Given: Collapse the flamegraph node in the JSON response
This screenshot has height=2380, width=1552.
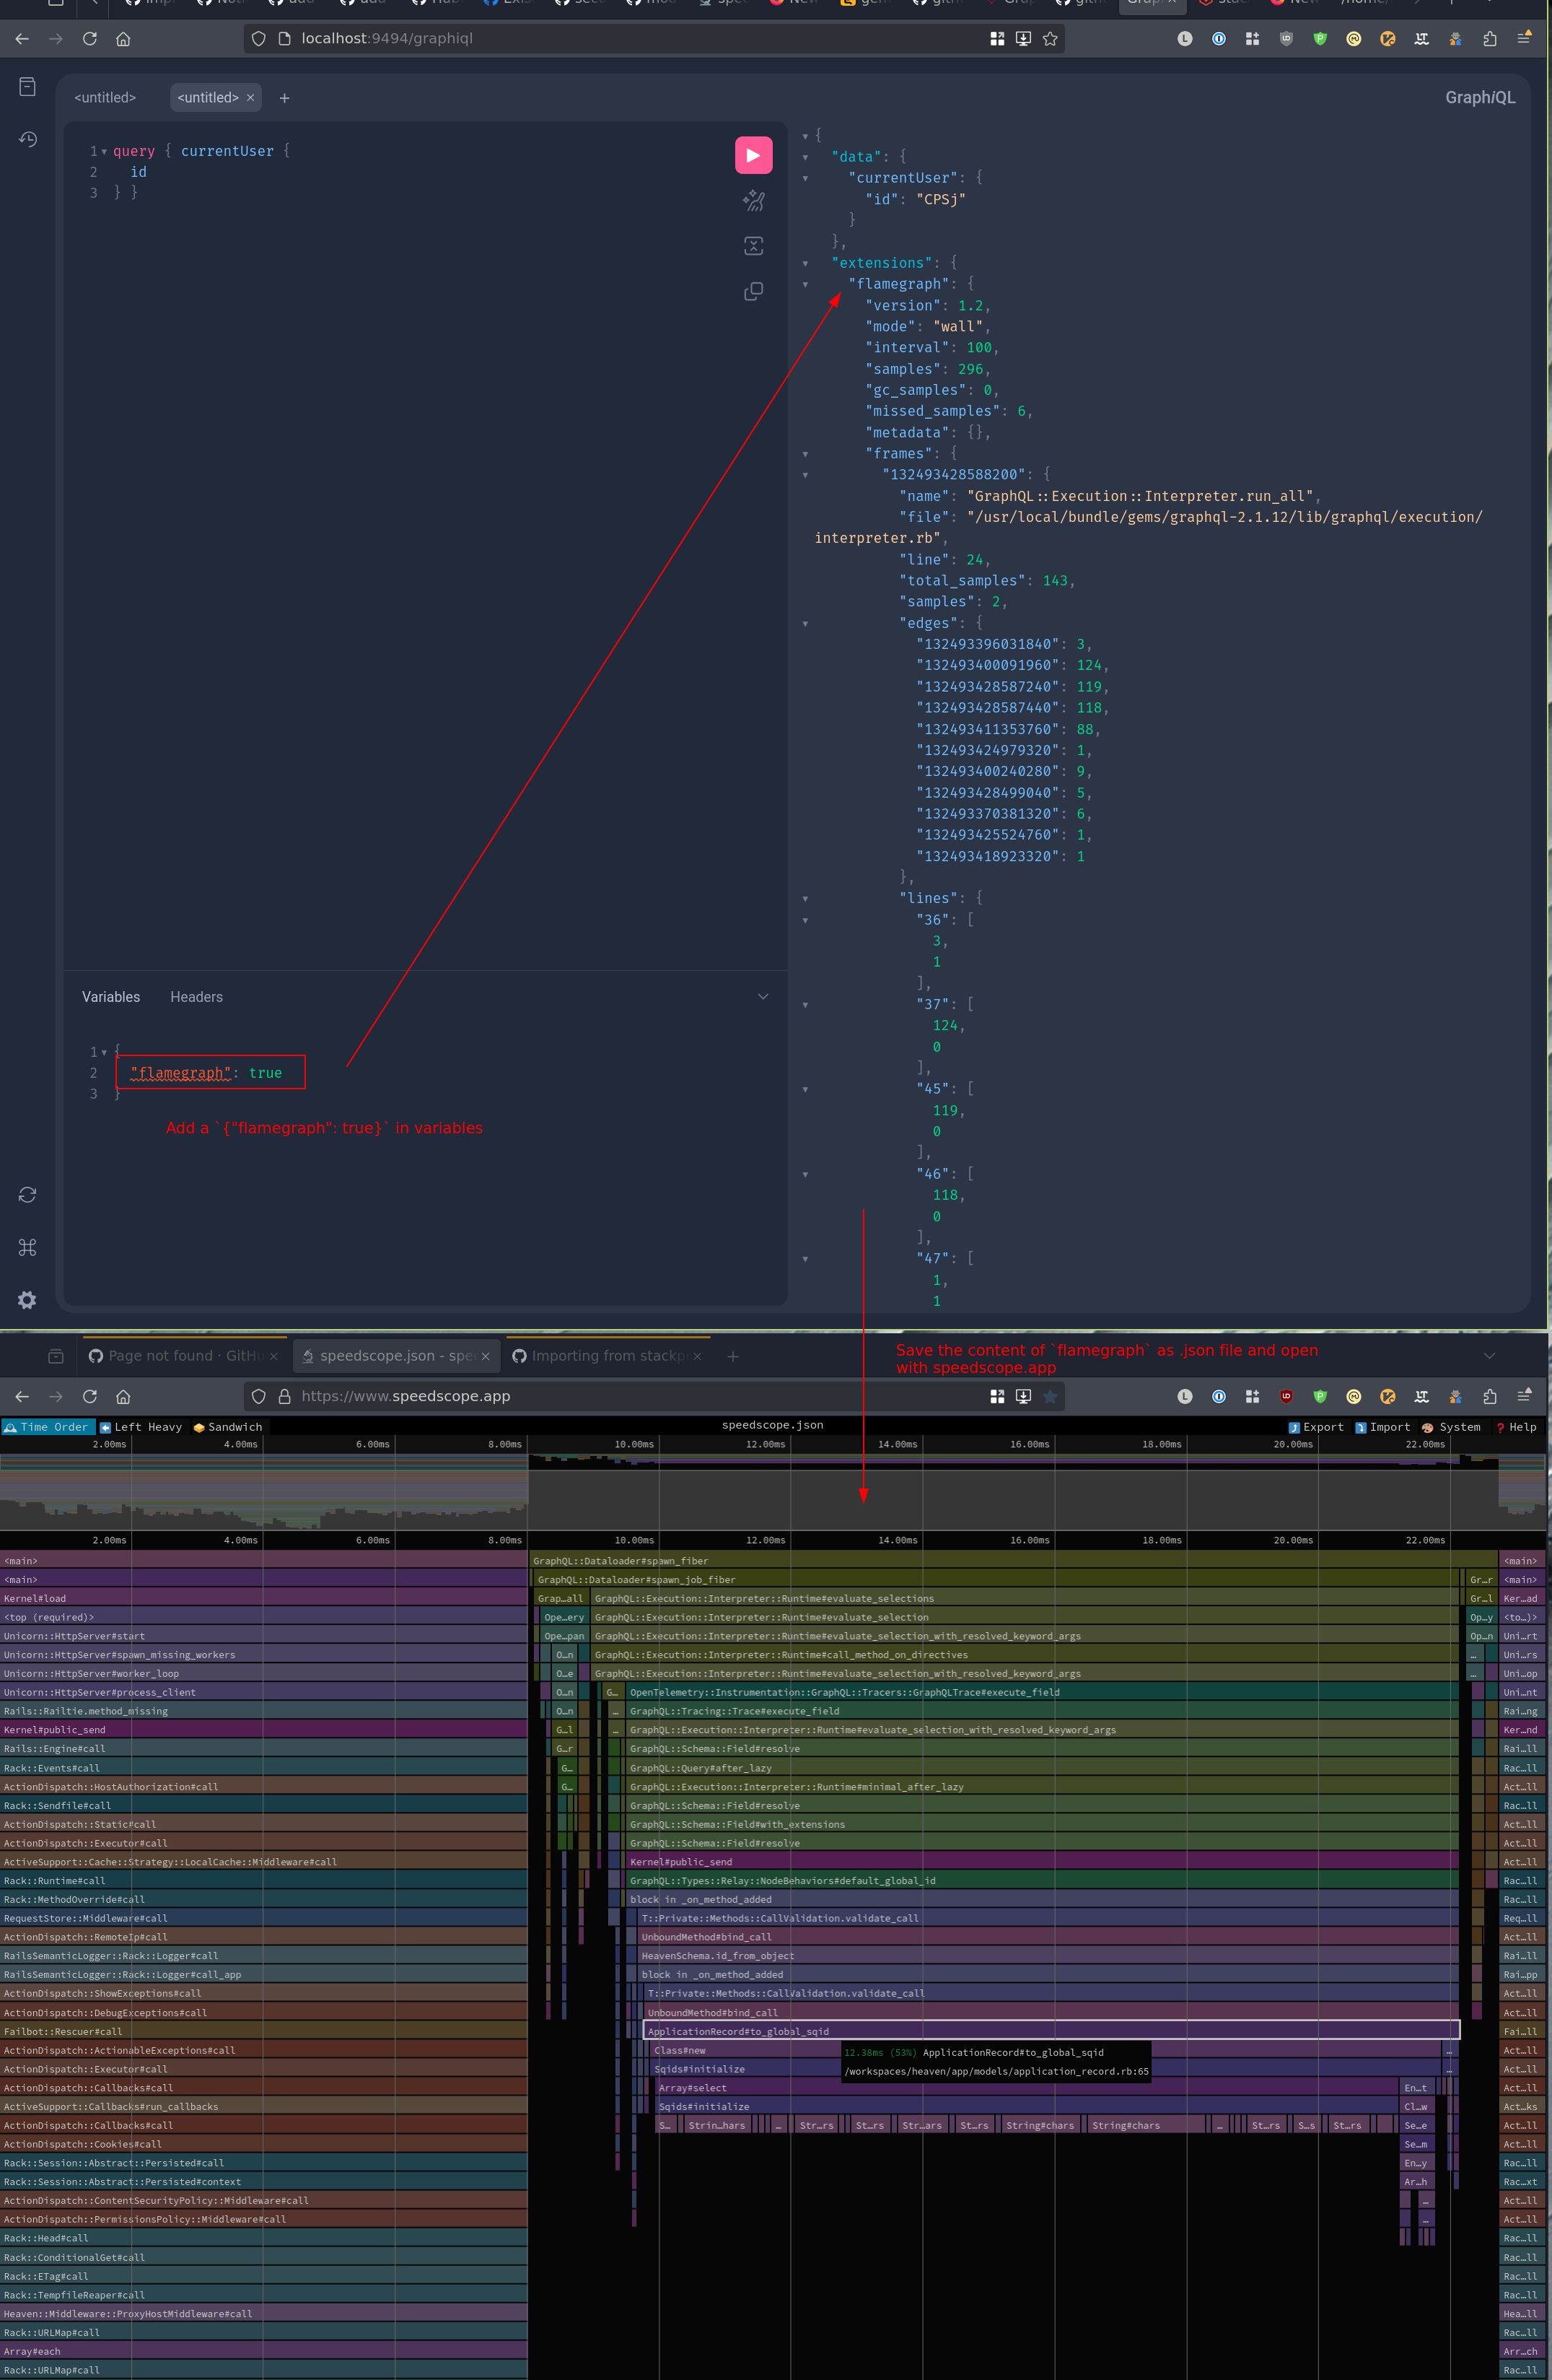Looking at the screenshot, I should pyautogui.click(x=807, y=284).
